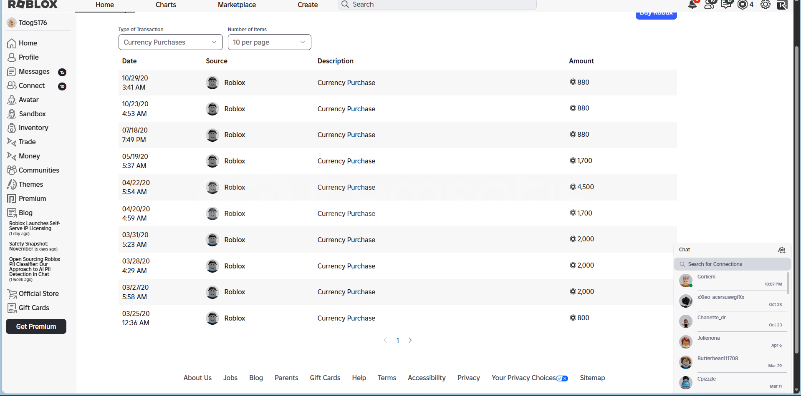The width and height of the screenshot is (801, 396).
Task: Open the Create tab
Action: pos(308,5)
